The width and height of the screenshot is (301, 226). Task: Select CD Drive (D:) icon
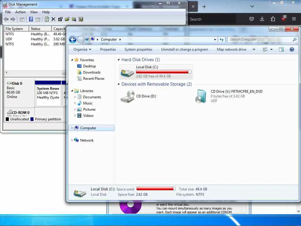128,97
